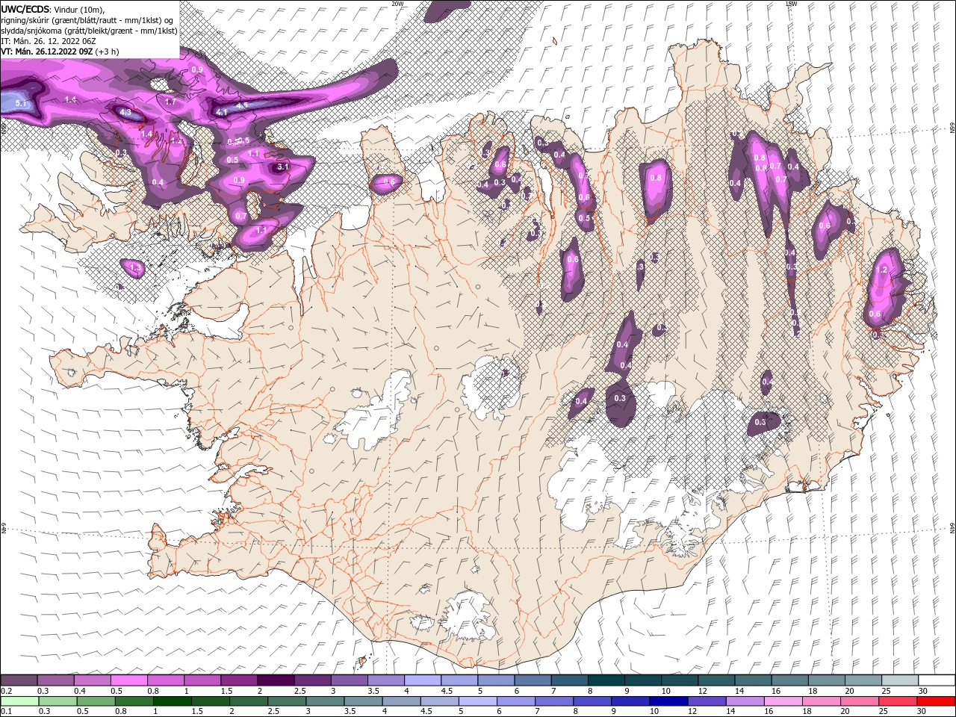Viewport: 956px width, 717px height.
Task: Pick the darkest purple 2–2.5 swatch in upper legend row
Action: pyautogui.click(x=276, y=680)
